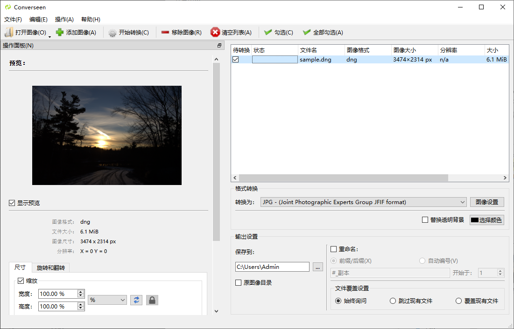Image resolution: width=514 pixels, height=329 pixels.
Task: Enable the 替换透明背景 checkbox
Action: [x=425, y=220]
